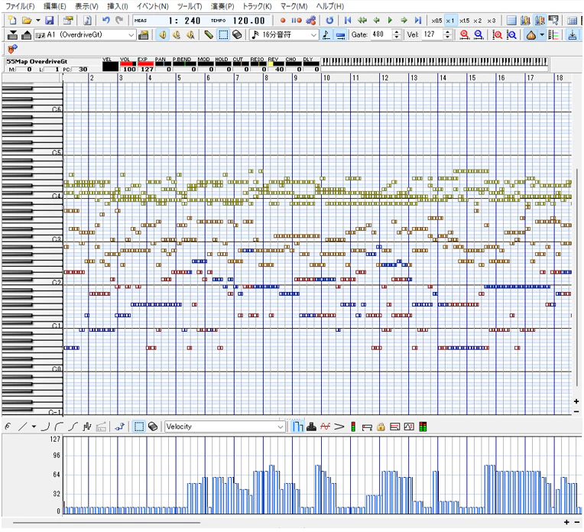Open the ヘルプ(H) menu

[330, 6]
